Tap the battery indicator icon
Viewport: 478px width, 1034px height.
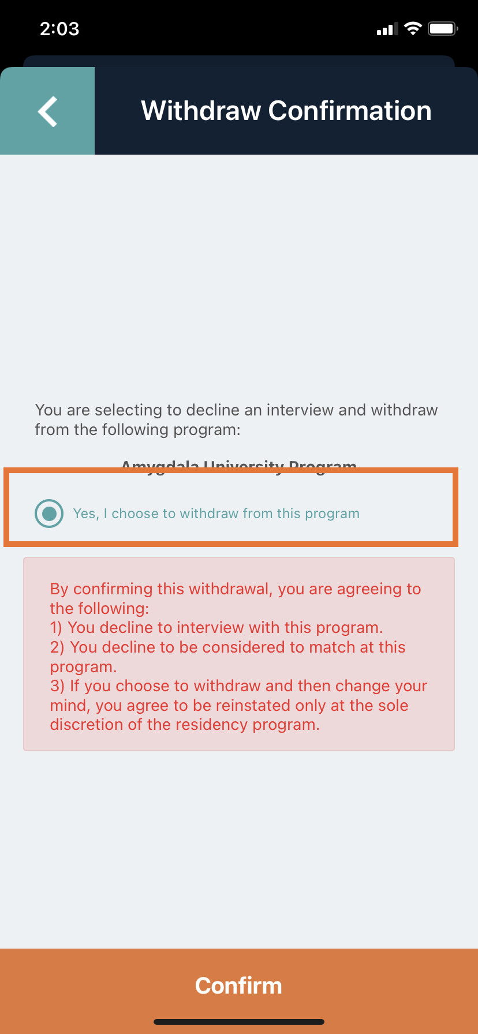443,29
